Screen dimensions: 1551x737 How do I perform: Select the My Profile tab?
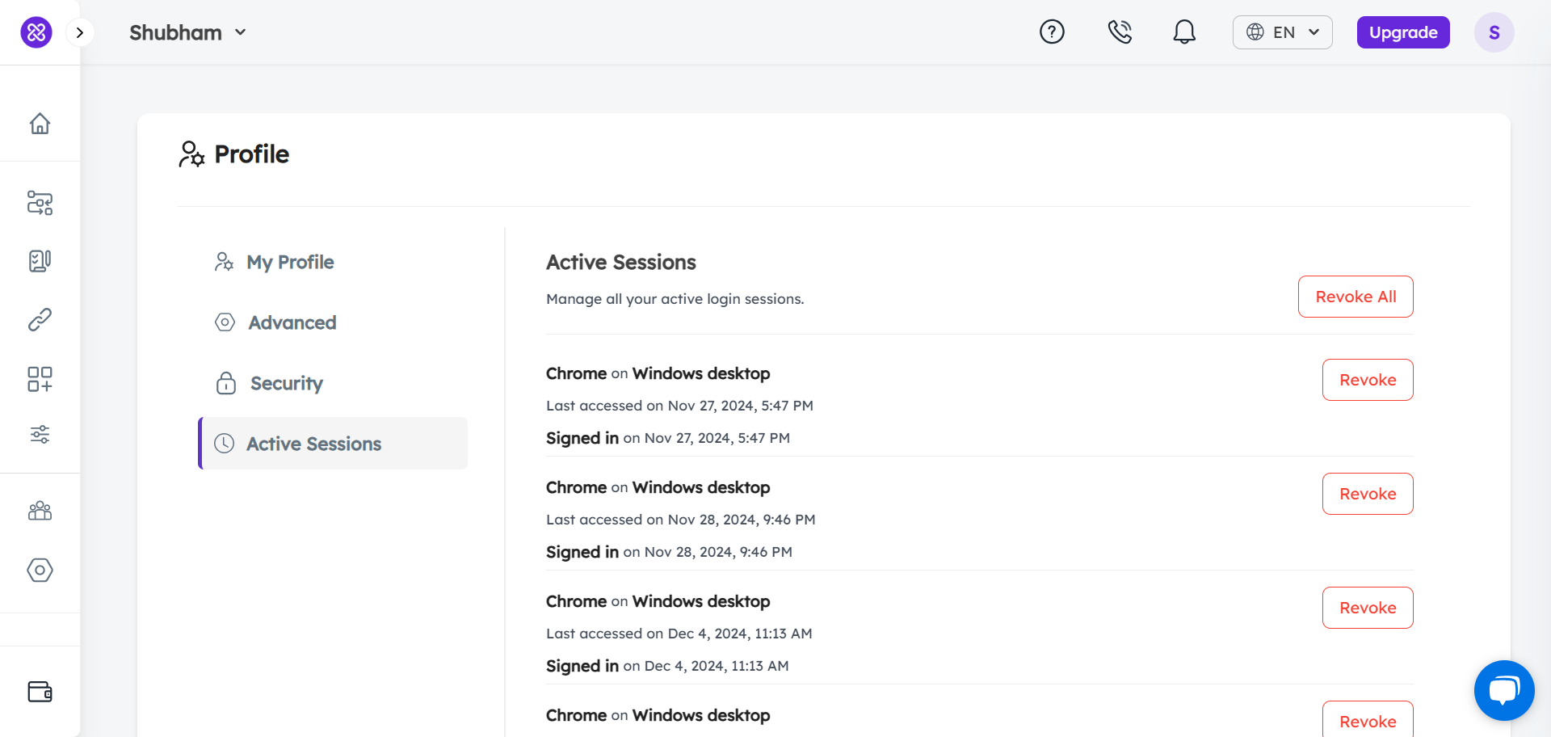click(x=333, y=262)
